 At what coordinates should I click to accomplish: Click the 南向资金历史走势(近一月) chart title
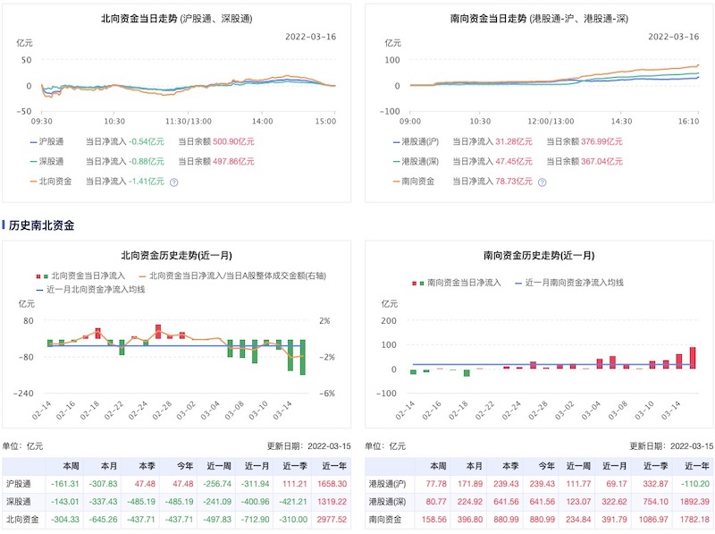[x=539, y=256]
